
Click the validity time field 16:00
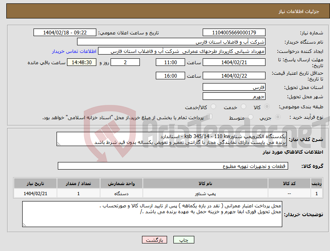click(170, 76)
